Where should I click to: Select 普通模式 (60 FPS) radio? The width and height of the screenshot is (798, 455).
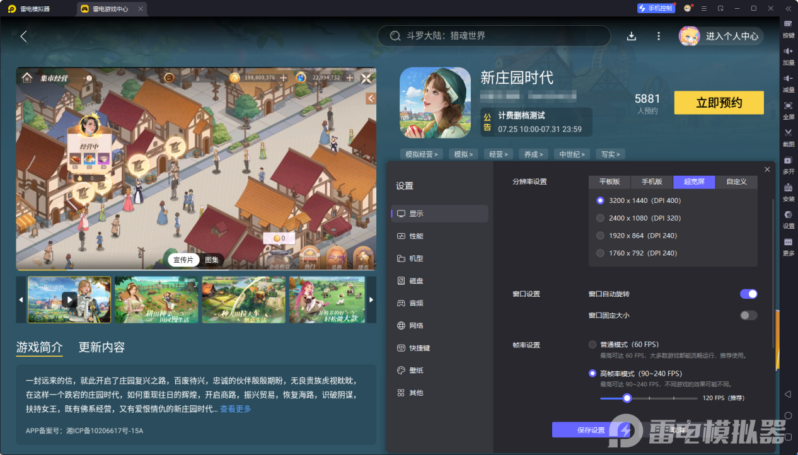(x=593, y=345)
